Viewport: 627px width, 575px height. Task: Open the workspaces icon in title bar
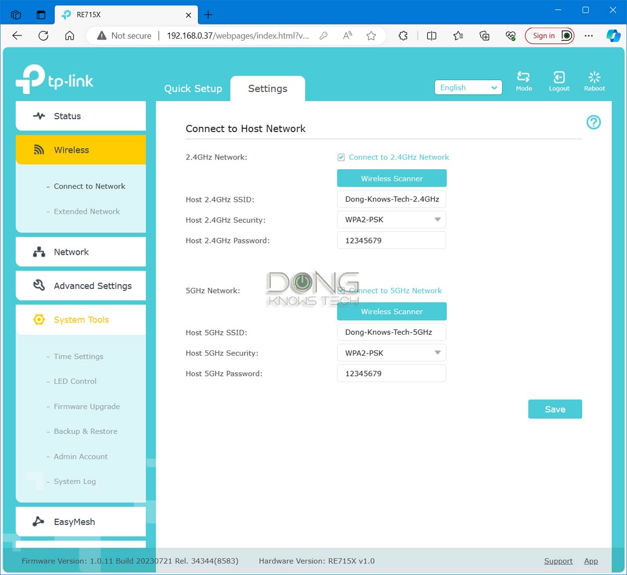click(16, 15)
